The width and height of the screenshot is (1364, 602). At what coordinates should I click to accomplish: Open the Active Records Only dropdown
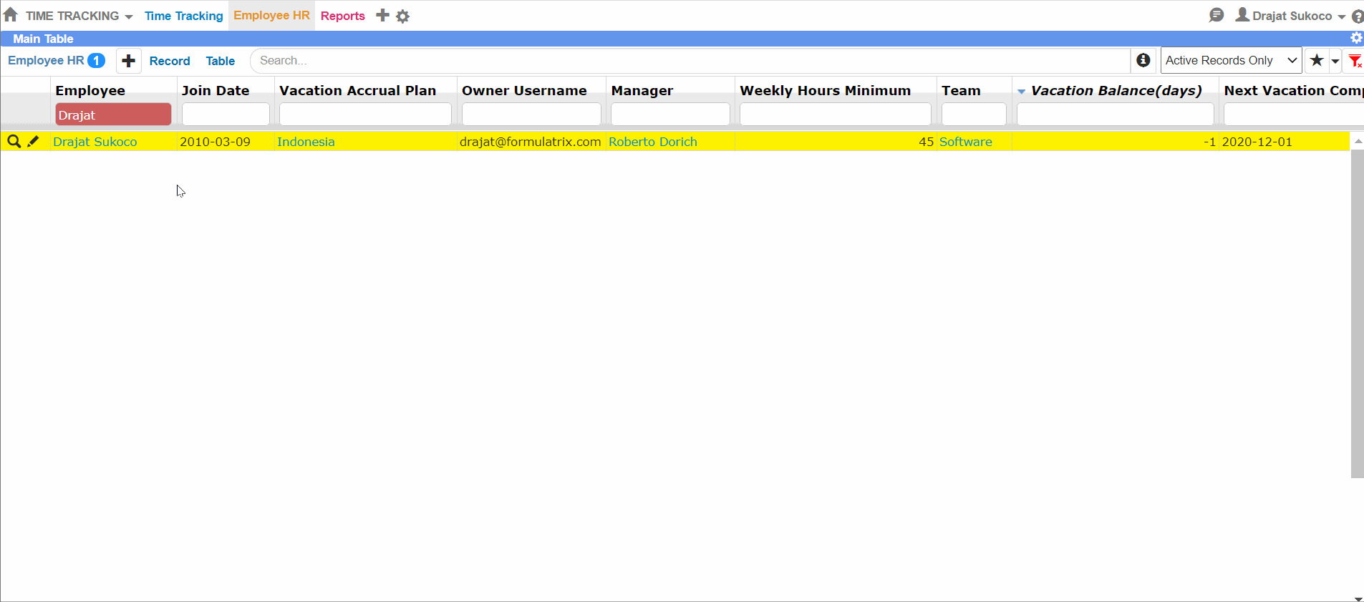1230,61
